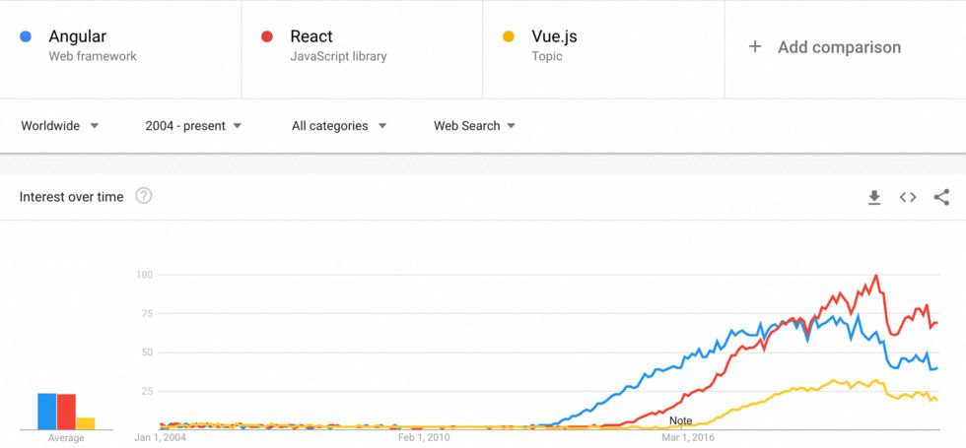Click the yellow dot beside Vue.js
Image resolution: width=966 pixels, height=448 pixels.
click(509, 37)
